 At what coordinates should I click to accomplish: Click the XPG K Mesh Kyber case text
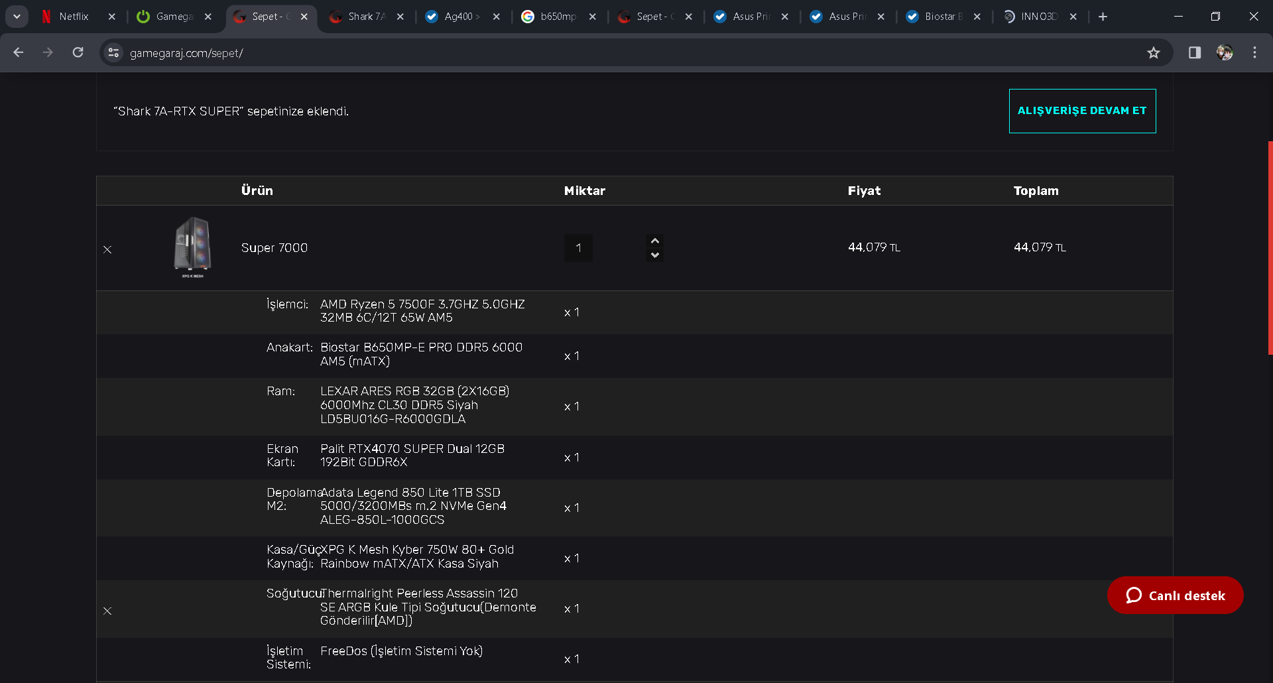[417, 556]
